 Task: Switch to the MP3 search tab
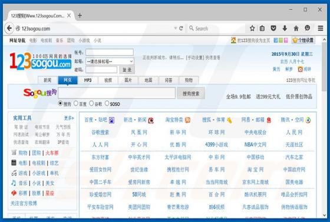(88, 80)
